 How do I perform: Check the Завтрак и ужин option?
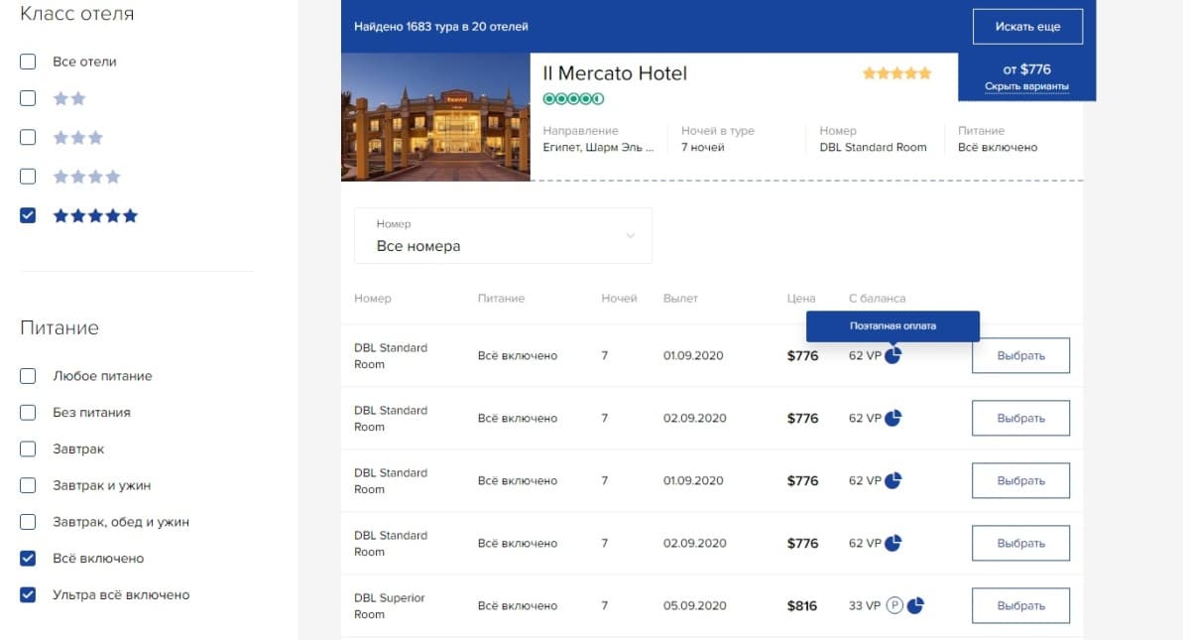pos(28,485)
